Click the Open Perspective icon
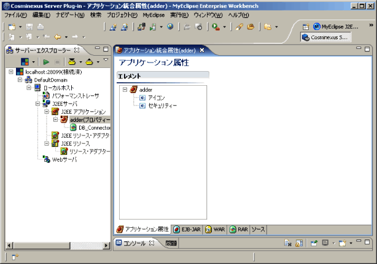The image size is (377, 264). [x=306, y=27]
